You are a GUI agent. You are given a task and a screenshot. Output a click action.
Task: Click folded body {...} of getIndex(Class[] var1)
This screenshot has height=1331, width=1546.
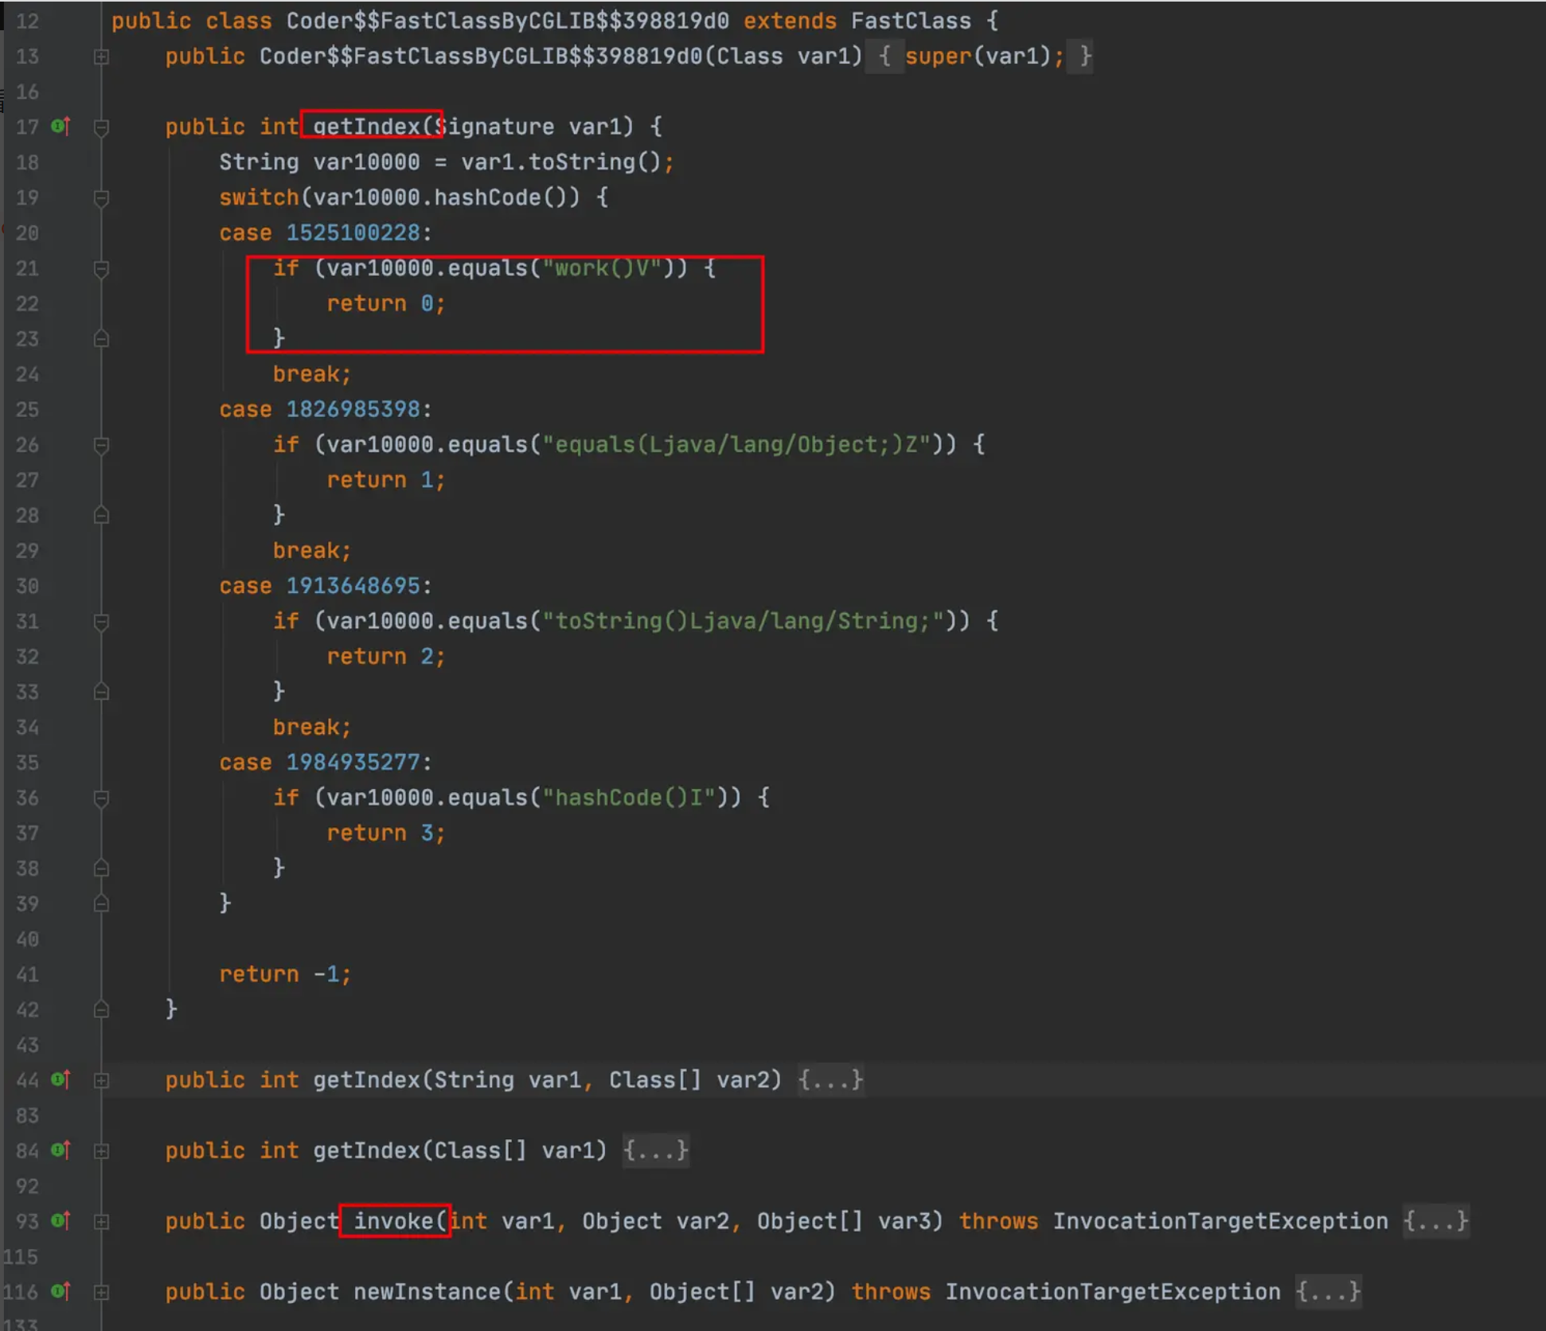click(655, 1150)
